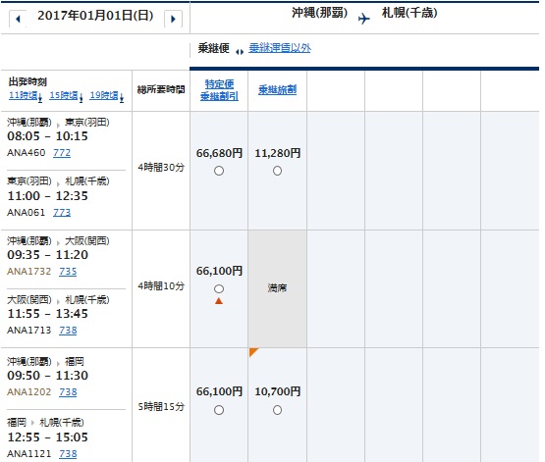Click flight number ANA1121
The width and height of the screenshot is (545, 462).
tap(29, 454)
